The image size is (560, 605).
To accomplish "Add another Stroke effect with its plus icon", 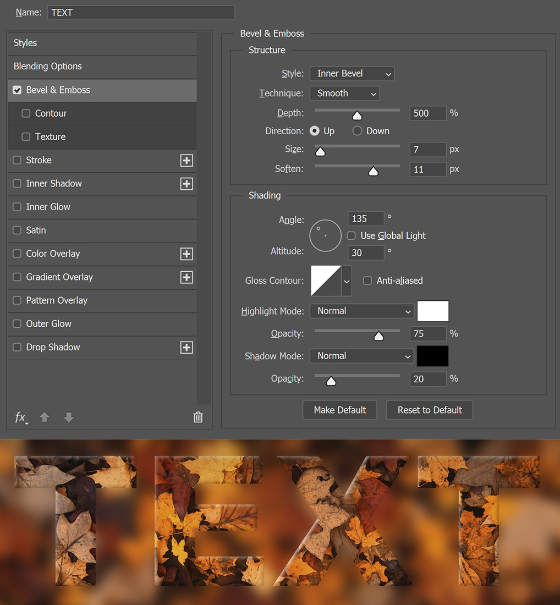I will pyautogui.click(x=186, y=160).
